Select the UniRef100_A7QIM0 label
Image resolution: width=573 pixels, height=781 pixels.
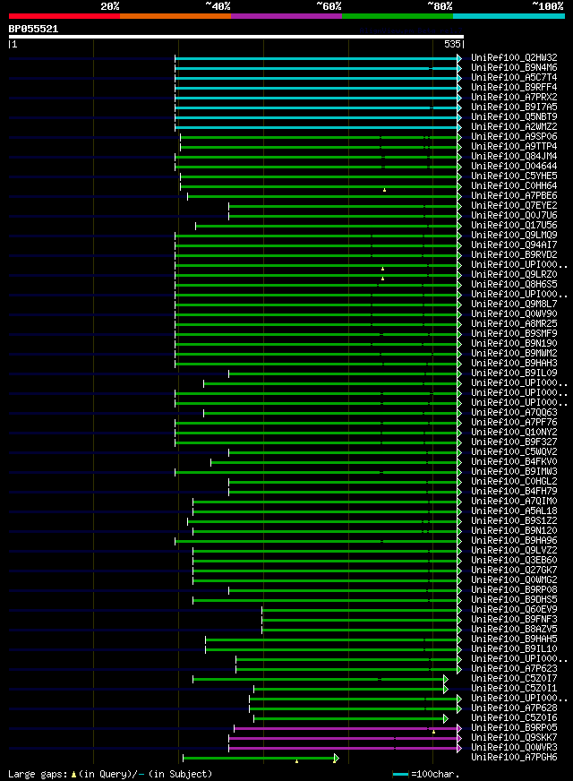point(514,502)
